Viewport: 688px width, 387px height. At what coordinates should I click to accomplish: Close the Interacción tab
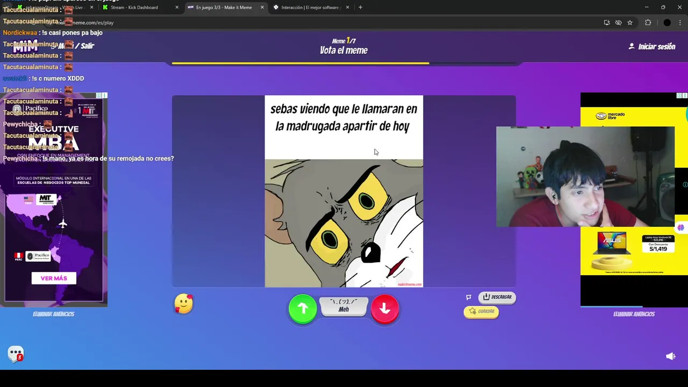click(347, 8)
